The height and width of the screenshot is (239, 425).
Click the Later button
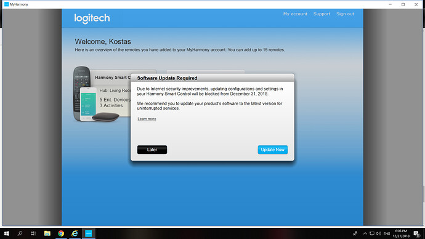(152, 150)
